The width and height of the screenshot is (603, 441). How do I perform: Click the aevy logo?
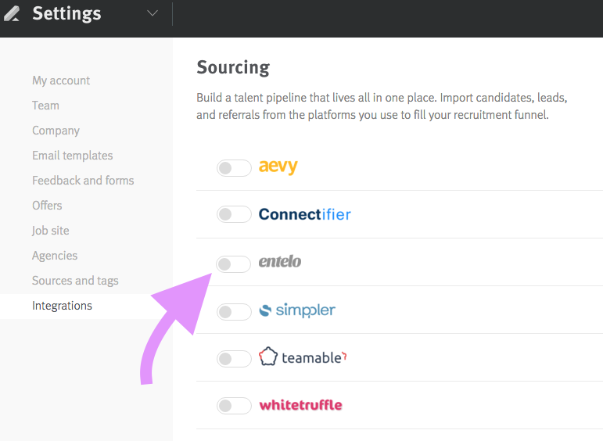[278, 167]
